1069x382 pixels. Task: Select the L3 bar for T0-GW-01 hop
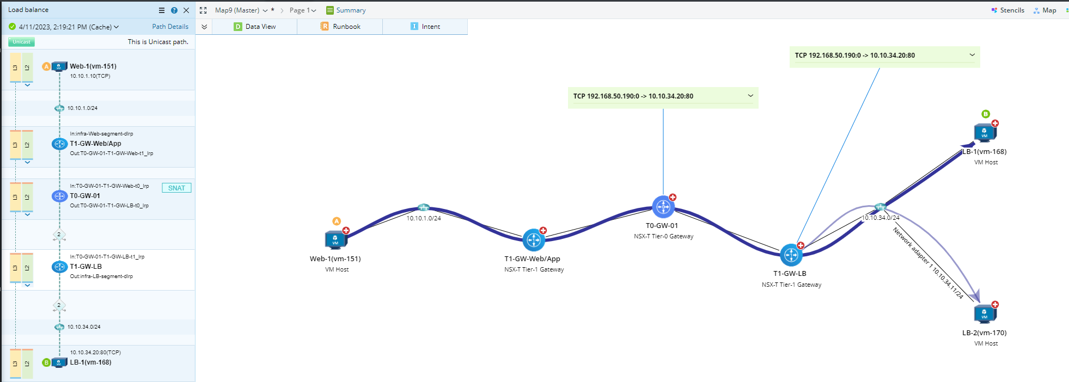15,197
